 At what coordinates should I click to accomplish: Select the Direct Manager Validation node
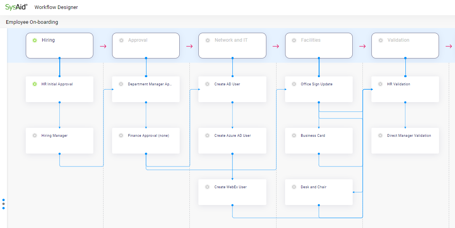[x=405, y=141]
